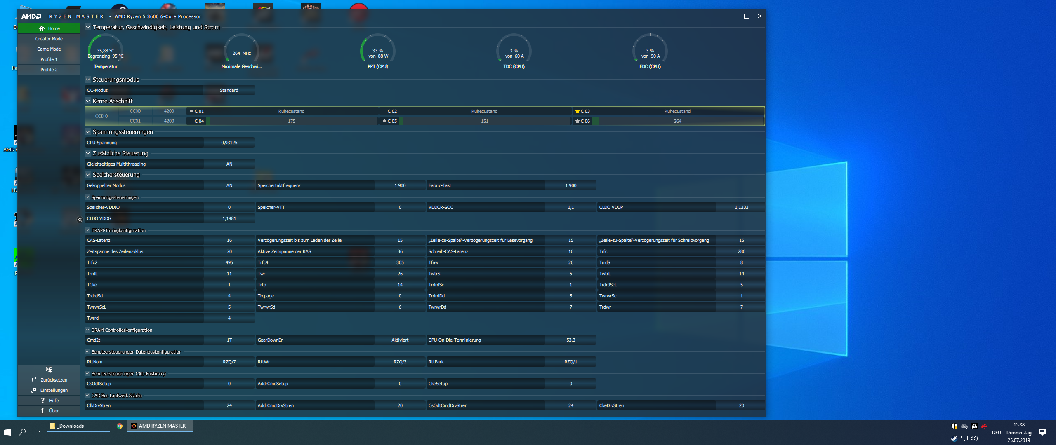Viewport: 1056px width, 445px height.
Task: Collapse sidebar with double-chevron arrow
Action: (80, 220)
